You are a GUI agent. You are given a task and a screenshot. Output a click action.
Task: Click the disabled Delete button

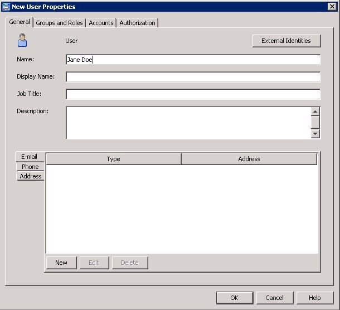[x=130, y=263]
